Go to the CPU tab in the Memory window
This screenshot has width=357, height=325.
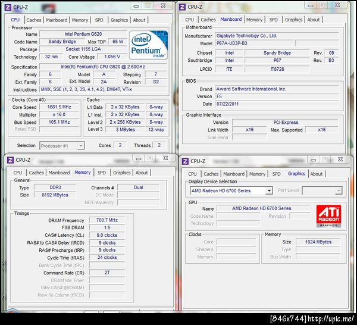pos(17,173)
